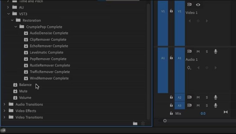The image size is (236, 134).
Task: Select the WindRemover Complete effect
Action: coord(49,78)
